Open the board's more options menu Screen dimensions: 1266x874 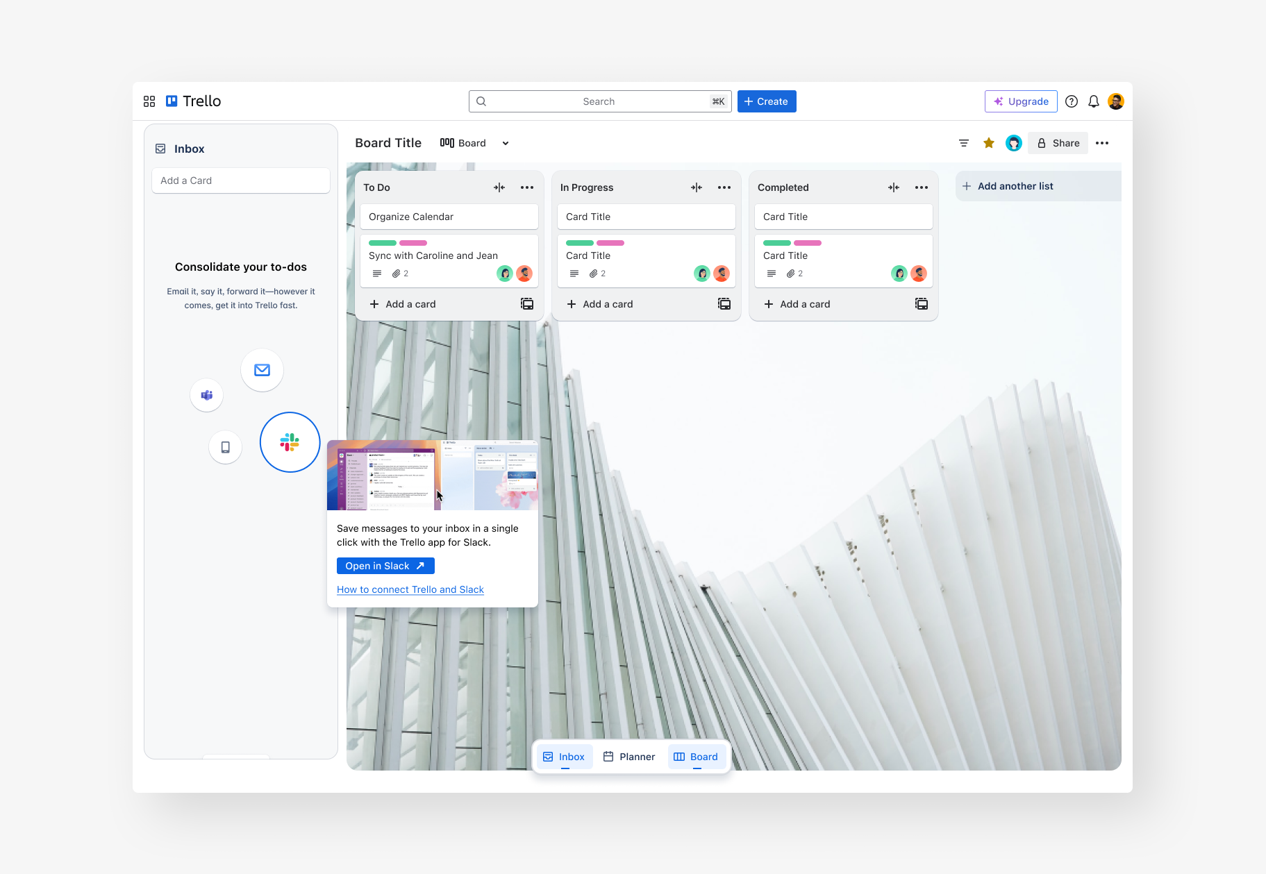coord(1102,143)
